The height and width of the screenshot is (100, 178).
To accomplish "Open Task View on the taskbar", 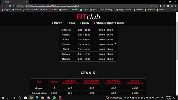I will pos(14,98).
